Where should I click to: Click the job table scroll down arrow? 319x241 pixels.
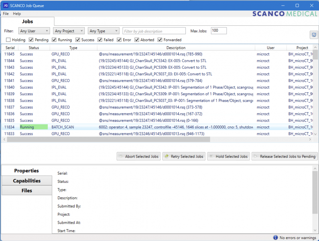(315, 134)
